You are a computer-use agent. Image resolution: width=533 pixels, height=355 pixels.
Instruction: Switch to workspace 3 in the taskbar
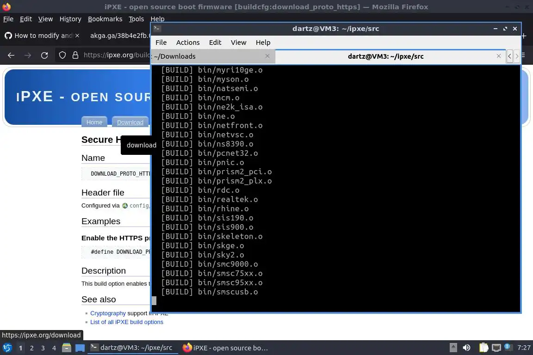tap(43, 348)
